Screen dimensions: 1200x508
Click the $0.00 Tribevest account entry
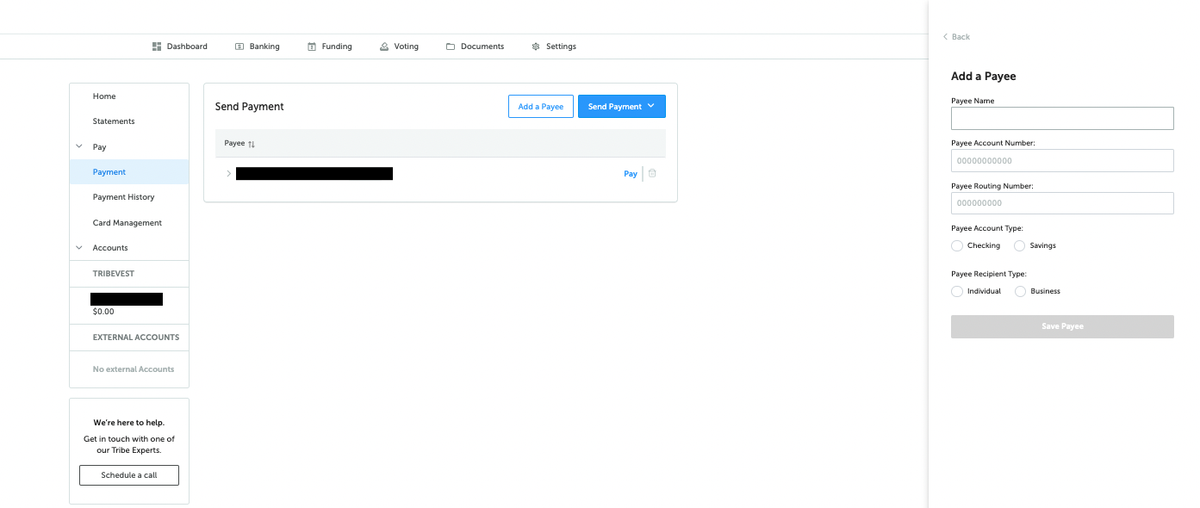click(x=129, y=305)
